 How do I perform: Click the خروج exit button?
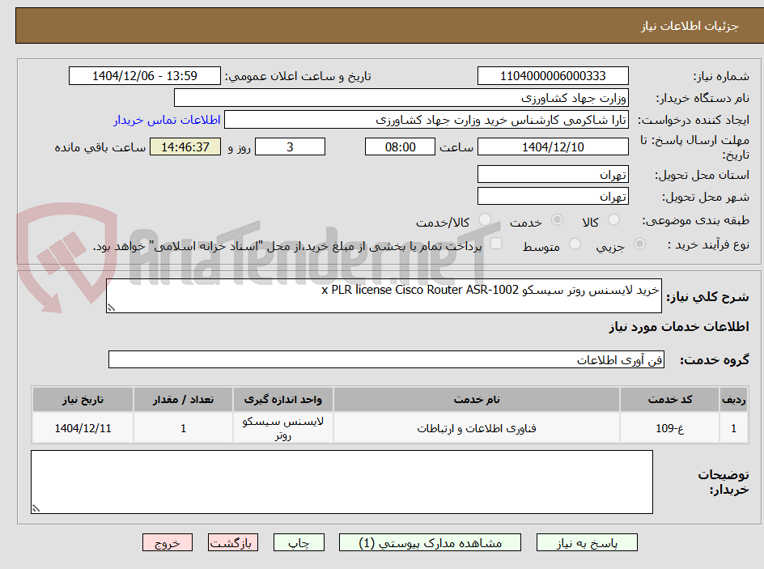167,542
